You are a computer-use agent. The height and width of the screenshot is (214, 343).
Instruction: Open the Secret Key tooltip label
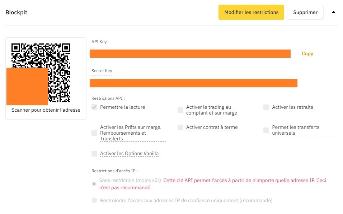point(101,71)
